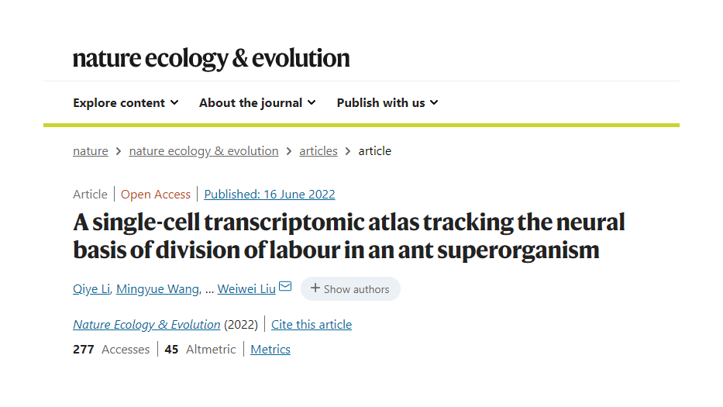723x407 pixels.
Task: Click the Published: 16 June 2022 link
Action: 270,195
